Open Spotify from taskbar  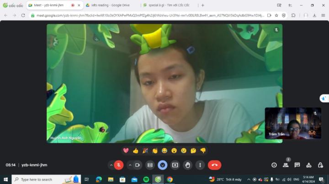point(146,179)
